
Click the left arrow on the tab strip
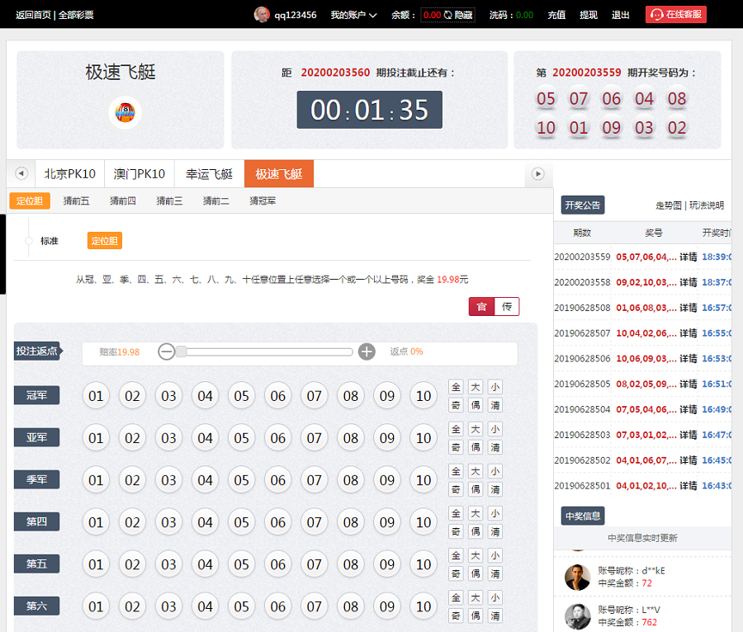pyautogui.click(x=21, y=174)
